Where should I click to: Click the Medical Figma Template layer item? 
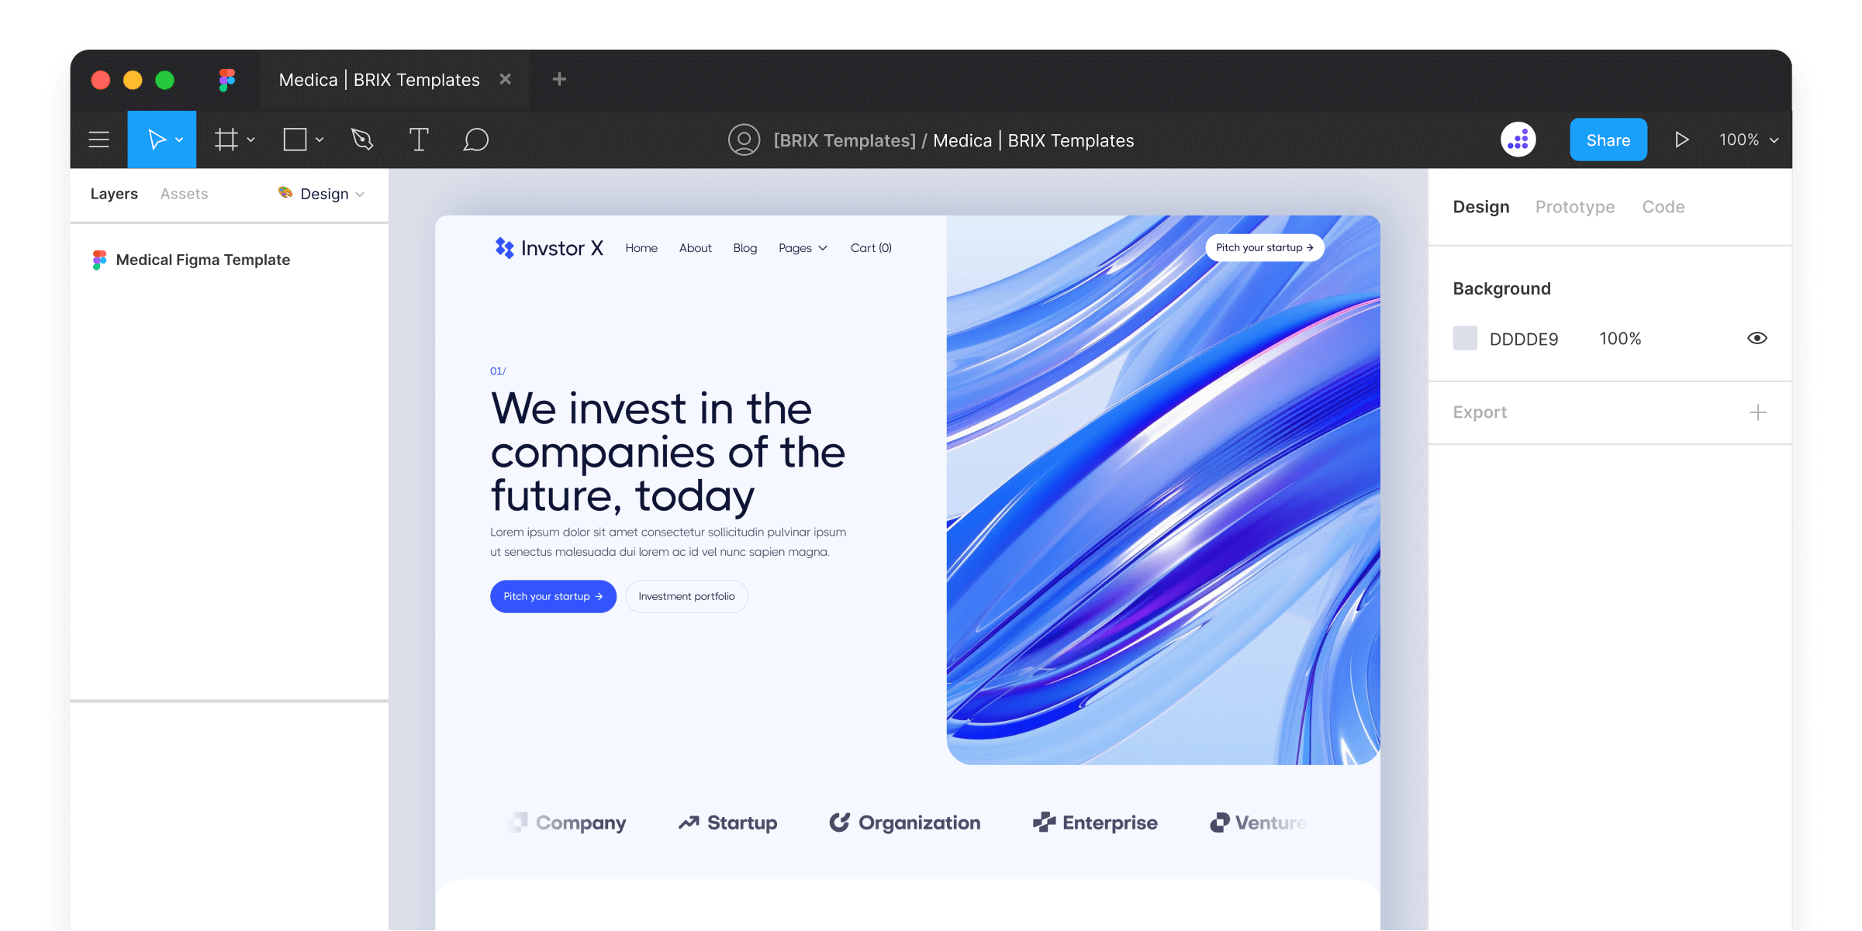(202, 259)
